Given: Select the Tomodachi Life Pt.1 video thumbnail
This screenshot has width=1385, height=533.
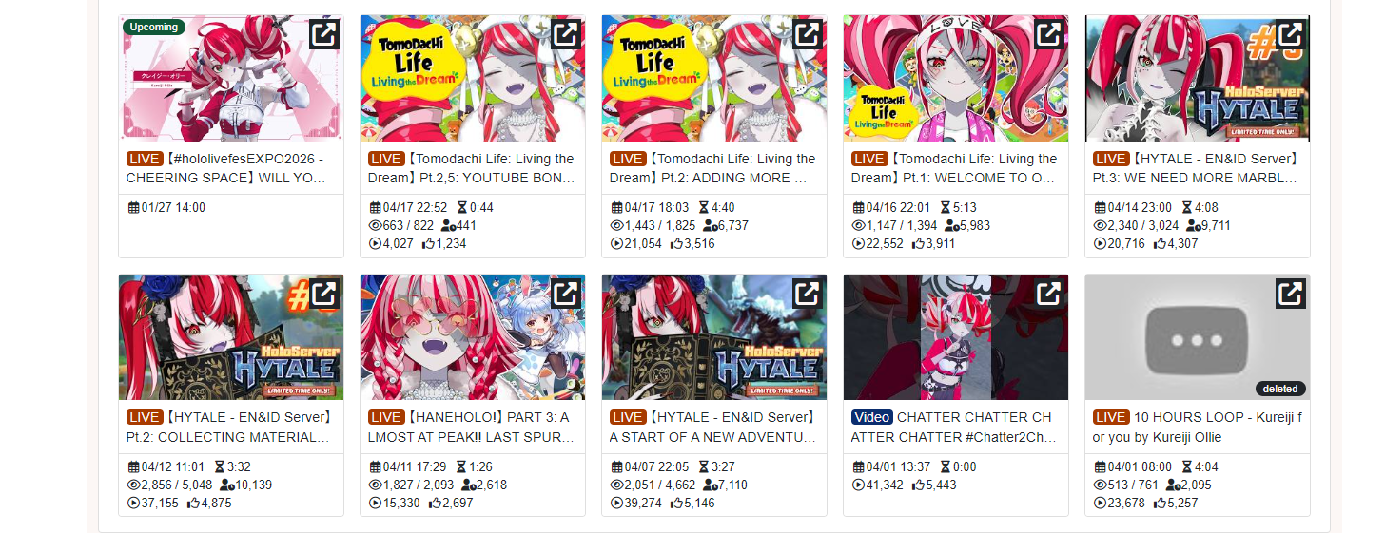Looking at the screenshot, I should tap(956, 78).
